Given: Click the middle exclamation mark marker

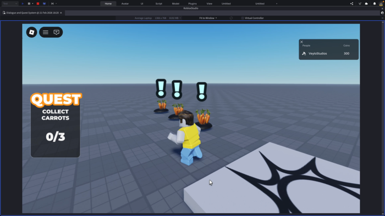Looking at the screenshot, I should [177, 89].
